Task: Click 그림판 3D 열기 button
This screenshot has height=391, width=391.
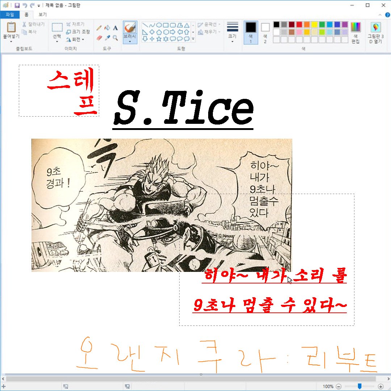Action: click(x=376, y=33)
